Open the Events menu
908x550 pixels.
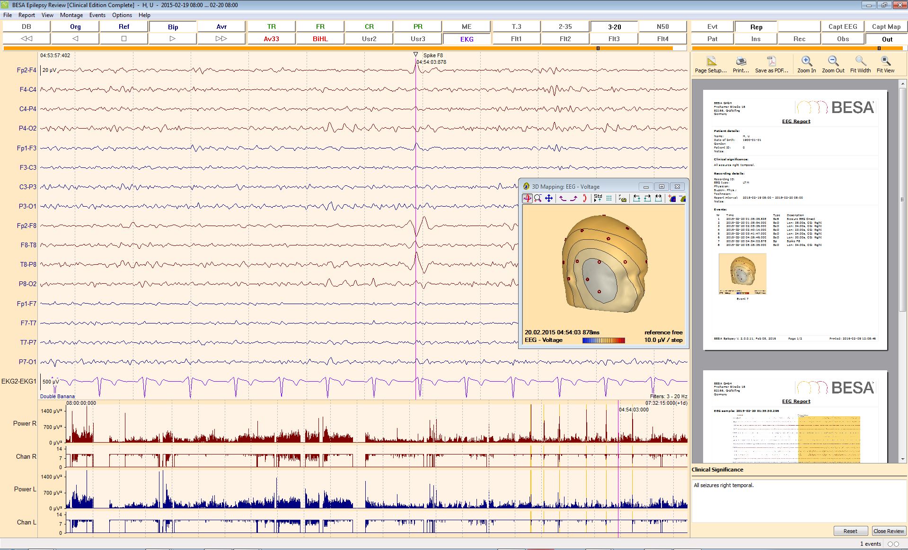97,15
